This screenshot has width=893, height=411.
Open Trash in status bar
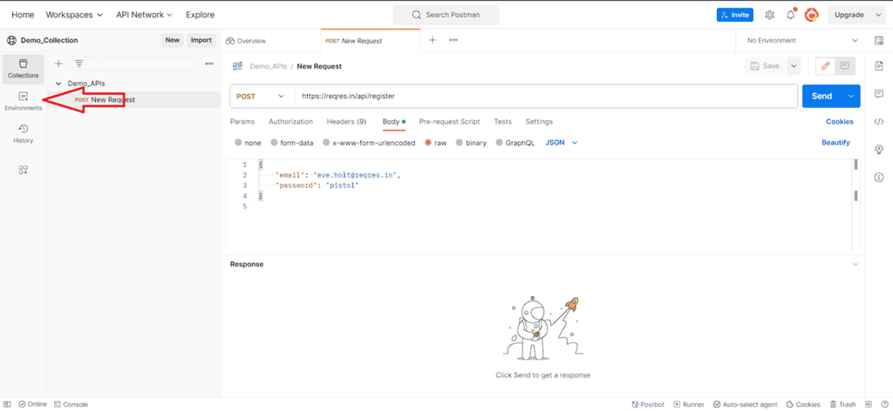[x=843, y=404]
